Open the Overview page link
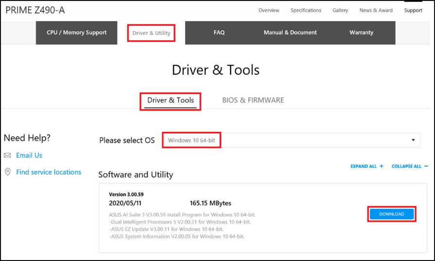The height and width of the screenshot is (261, 435). click(x=268, y=10)
